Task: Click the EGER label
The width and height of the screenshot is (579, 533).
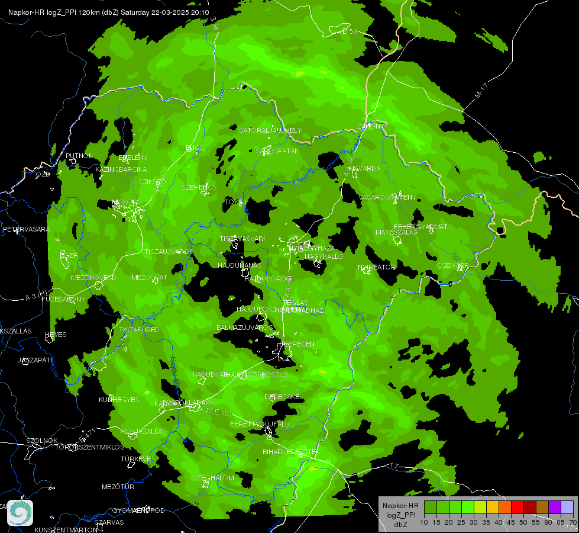Action: [x=69, y=255]
